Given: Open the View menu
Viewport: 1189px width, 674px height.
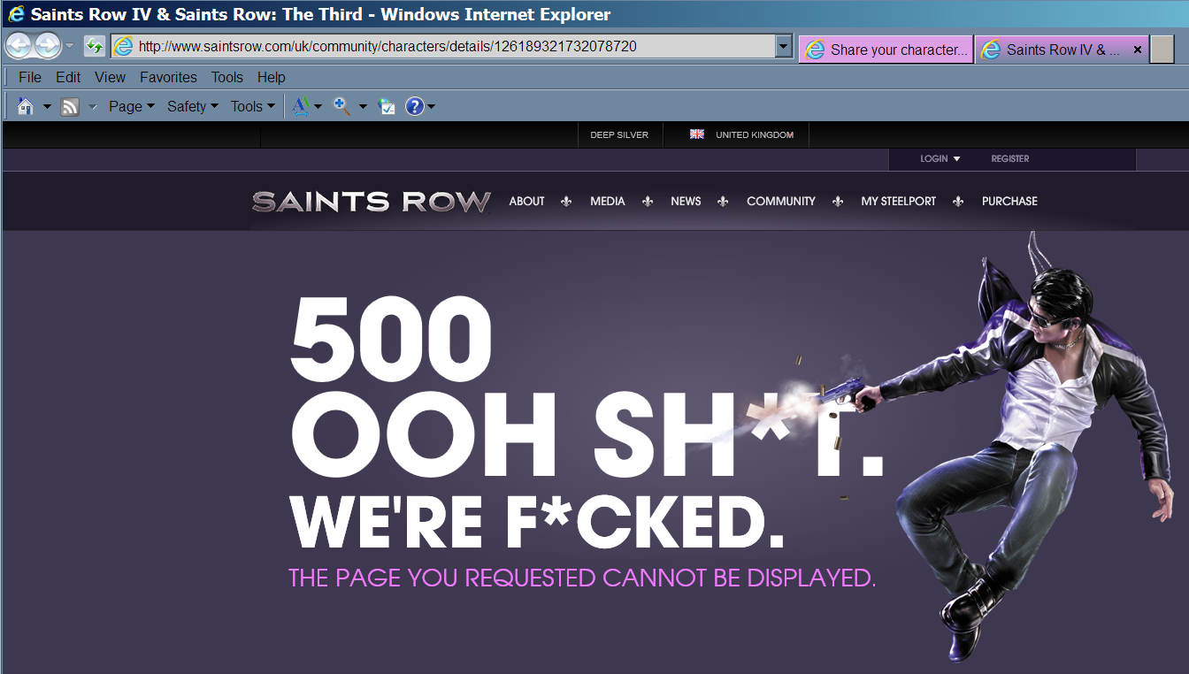Looking at the screenshot, I should 111,77.
